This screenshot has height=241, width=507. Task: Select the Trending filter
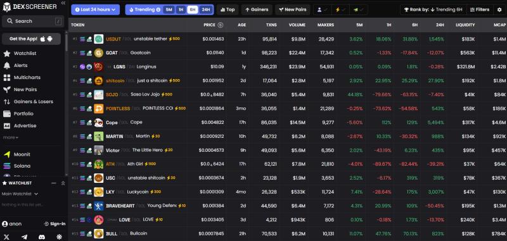pyautogui.click(x=144, y=9)
